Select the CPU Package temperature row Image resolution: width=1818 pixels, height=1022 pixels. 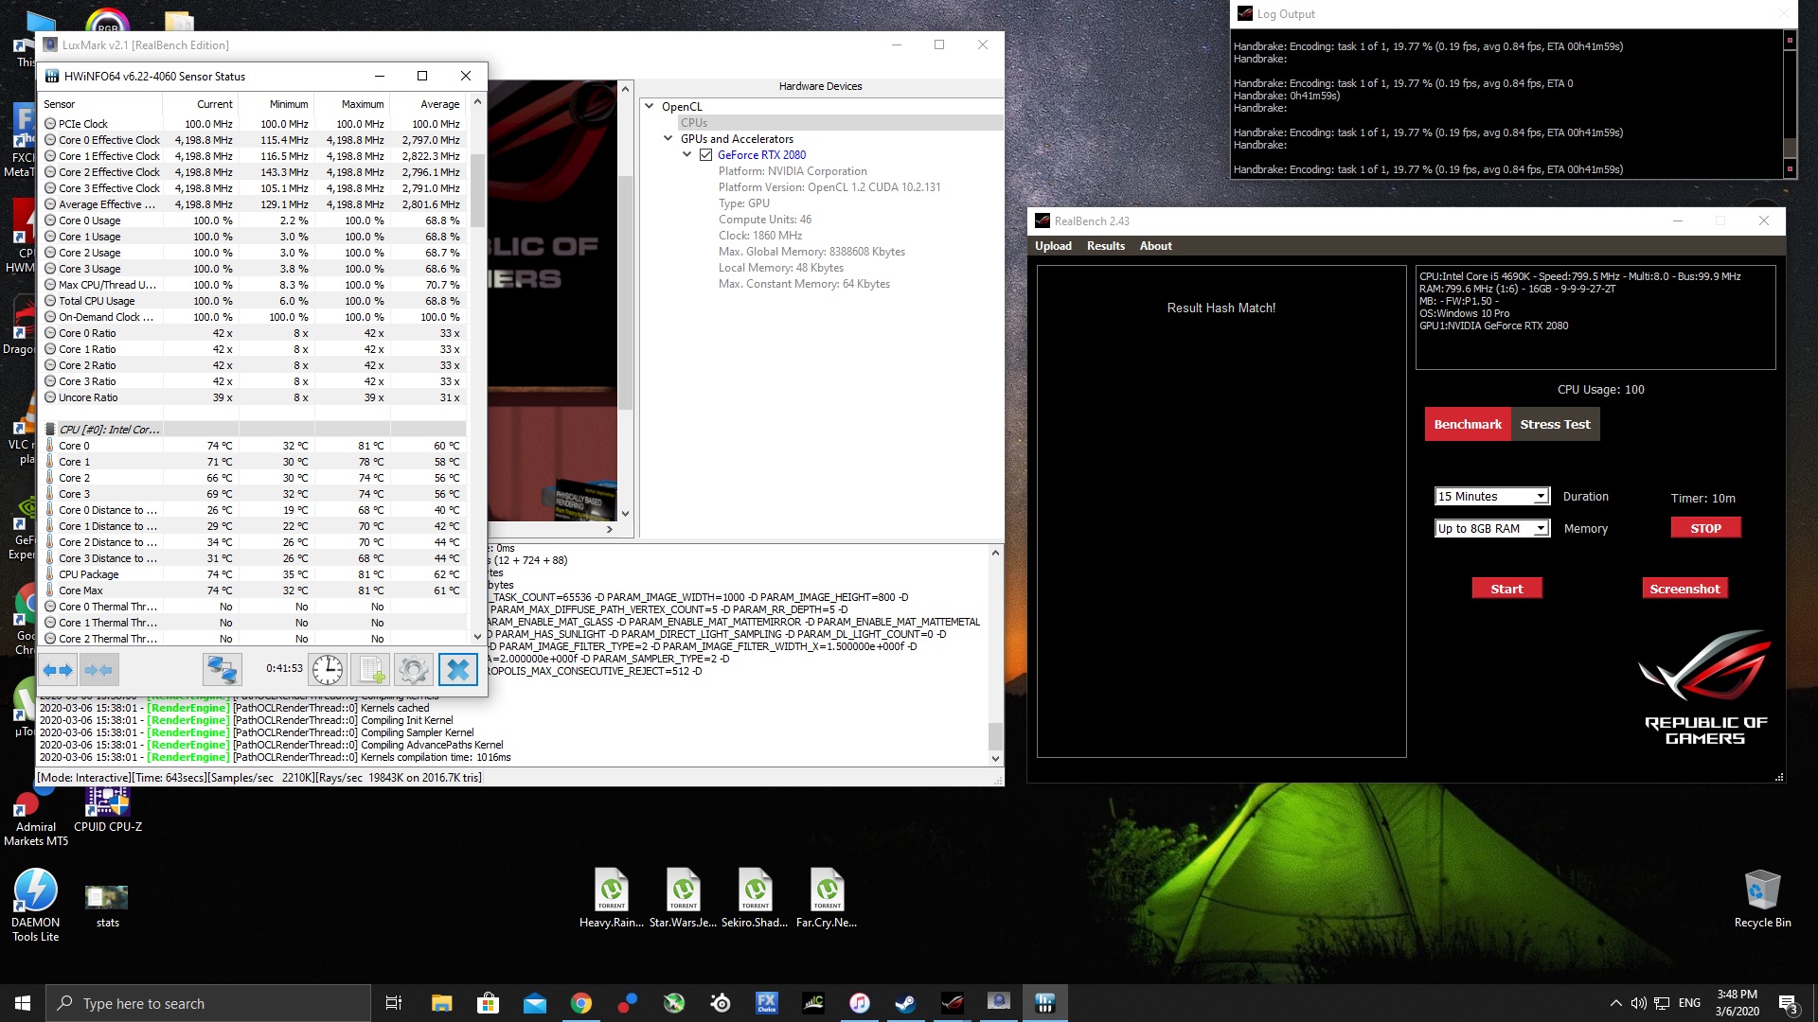pyautogui.click(x=254, y=574)
